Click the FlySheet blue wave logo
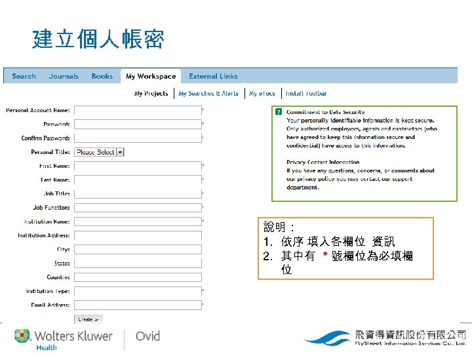Screen dimensions: 472x354 click(x=328, y=338)
